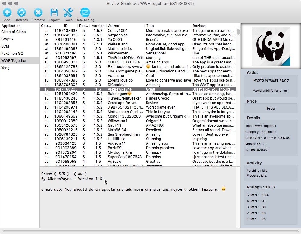
Task: Sort by the Author column header
Action: (x=125, y=26)
